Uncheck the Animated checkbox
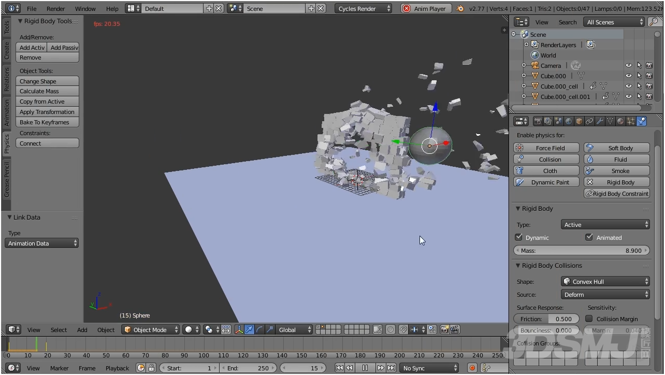The image size is (665, 375). [589, 237]
